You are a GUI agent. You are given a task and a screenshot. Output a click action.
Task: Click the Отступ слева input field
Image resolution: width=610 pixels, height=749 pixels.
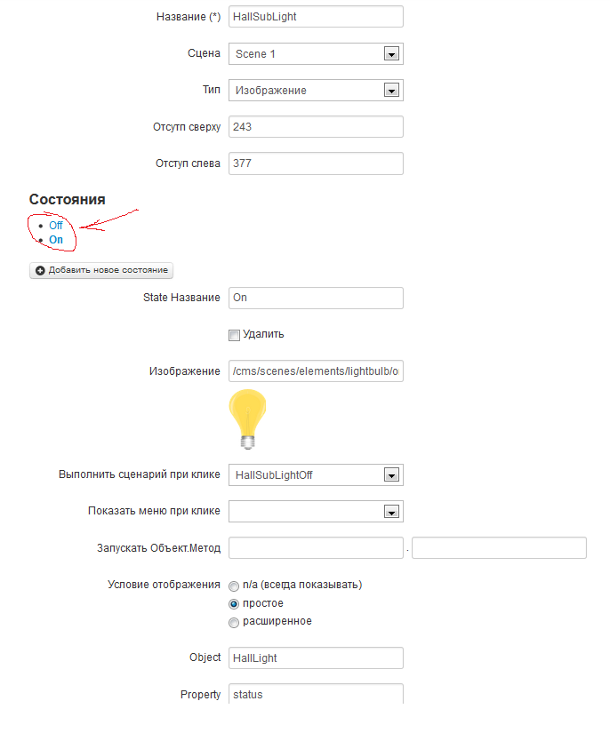point(316,163)
